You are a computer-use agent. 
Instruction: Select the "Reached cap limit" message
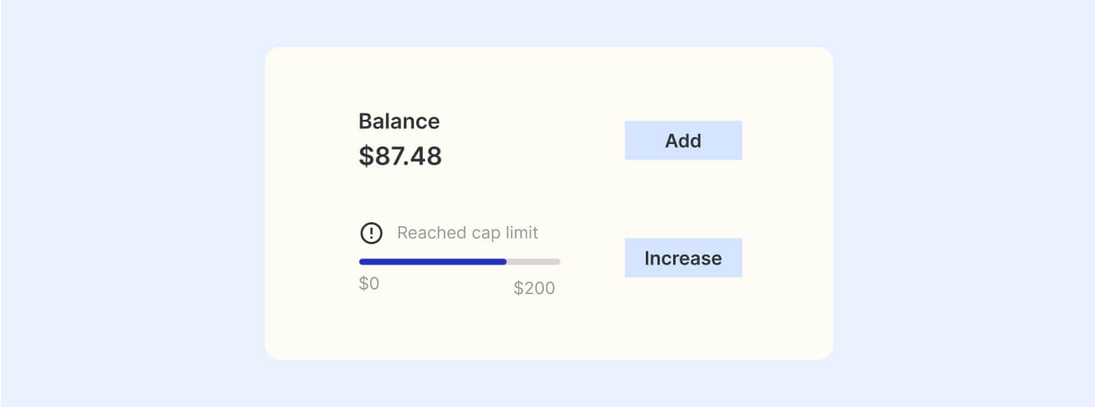tap(467, 233)
